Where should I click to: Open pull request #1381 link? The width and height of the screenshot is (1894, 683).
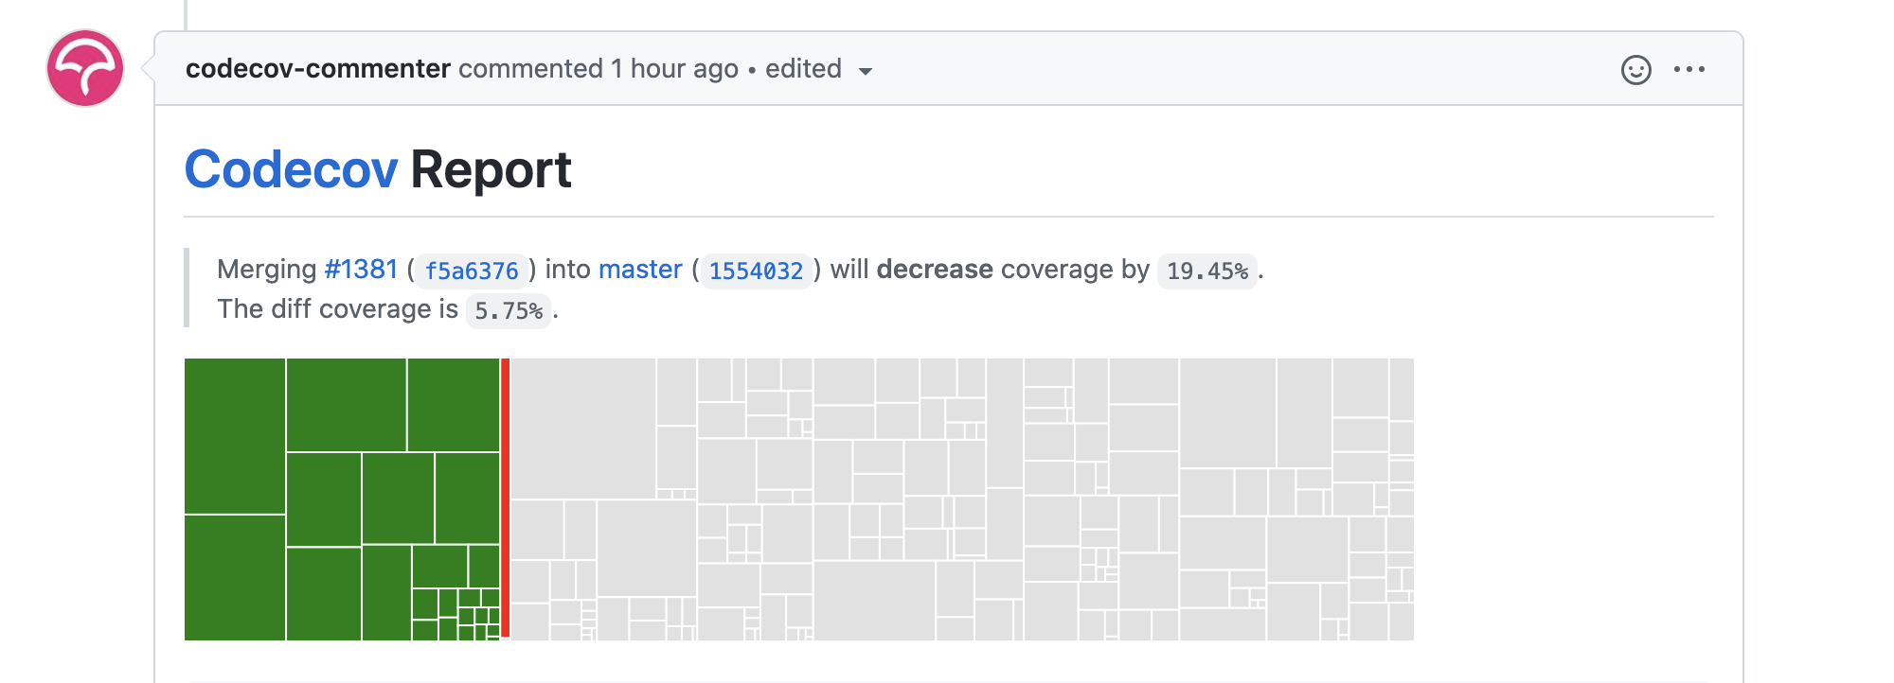click(361, 270)
